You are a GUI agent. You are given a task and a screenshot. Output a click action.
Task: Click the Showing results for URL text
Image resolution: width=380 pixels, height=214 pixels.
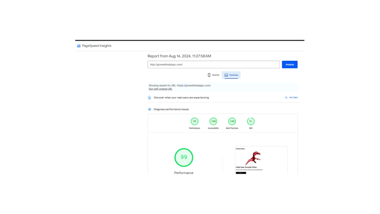tap(180, 85)
